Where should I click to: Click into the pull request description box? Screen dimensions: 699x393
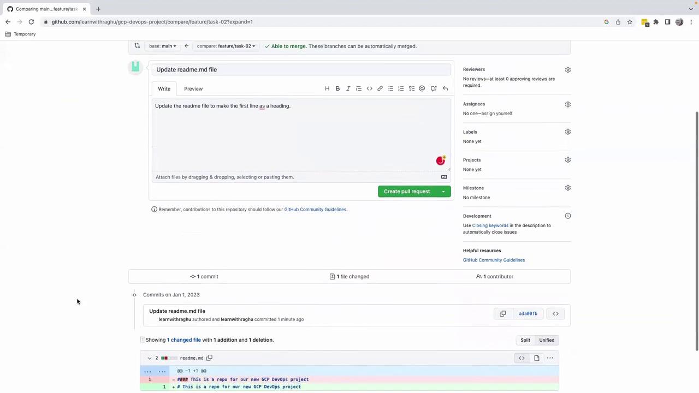coord(302,135)
